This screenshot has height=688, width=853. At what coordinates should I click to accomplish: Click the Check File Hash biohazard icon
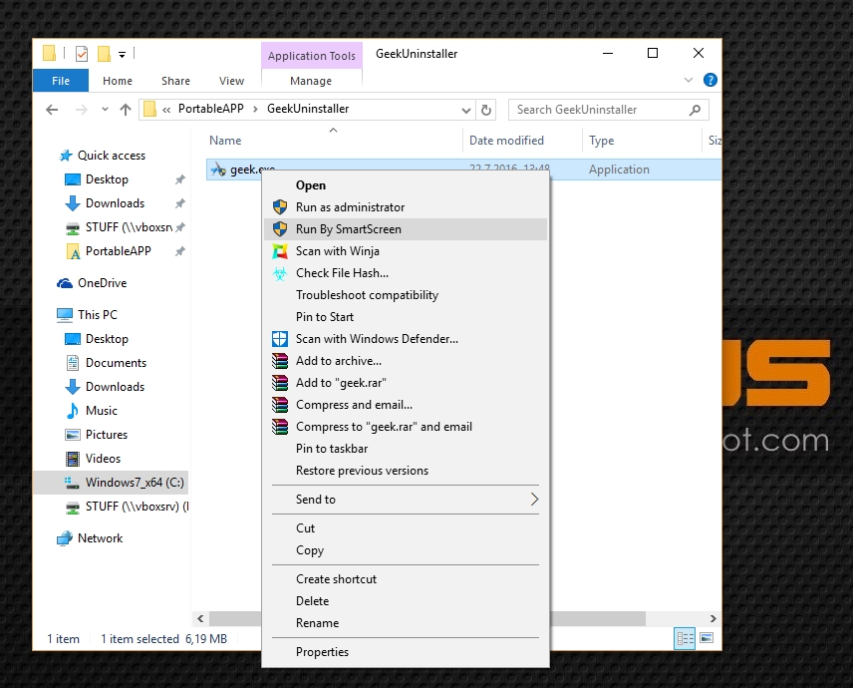280,273
